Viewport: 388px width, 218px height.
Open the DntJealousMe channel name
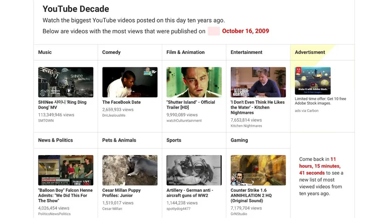tap(114, 115)
